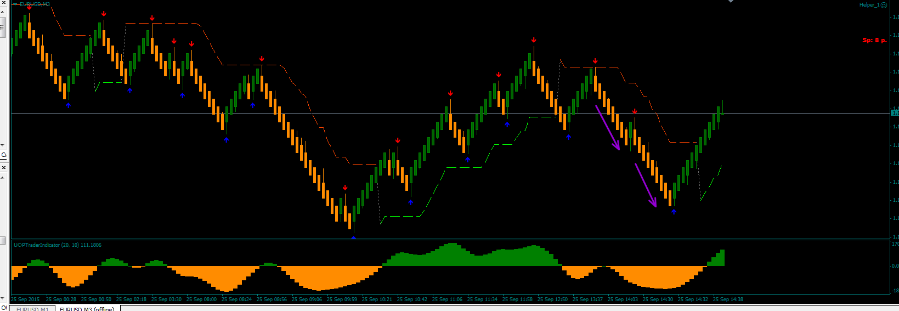This screenshot has height=311, width=899.
Task: Click the '25 Sep 09:59' time axis label
Action: [x=342, y=299]
